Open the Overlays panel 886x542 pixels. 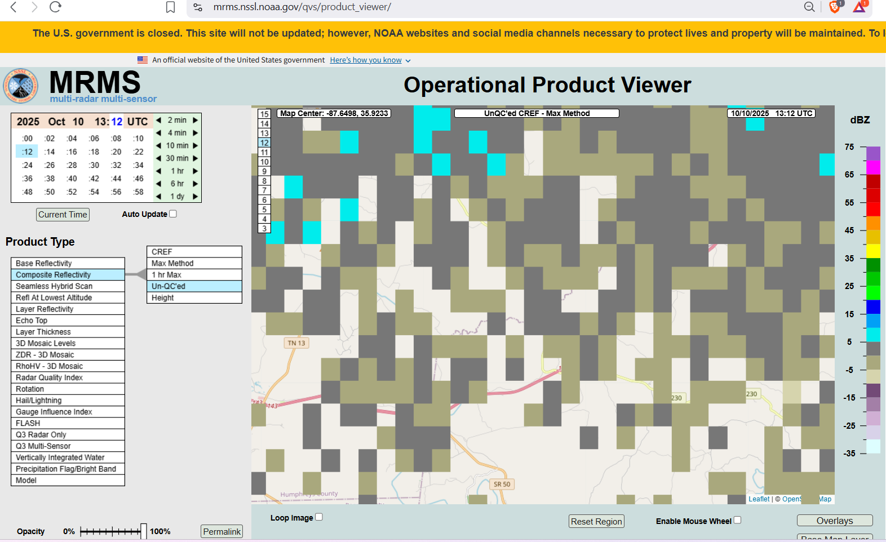click(x=834, y=521)
